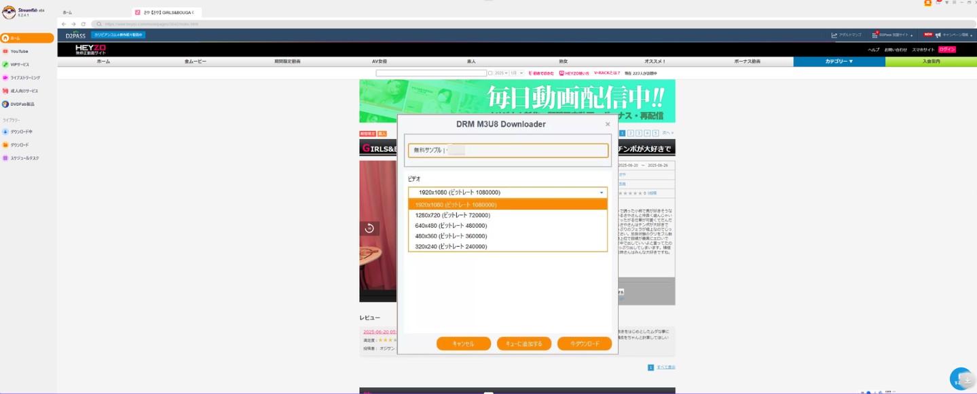This screenshot has width=977, height=394.
Task: Click the キューに追加する button
Action: coord(523,344)
